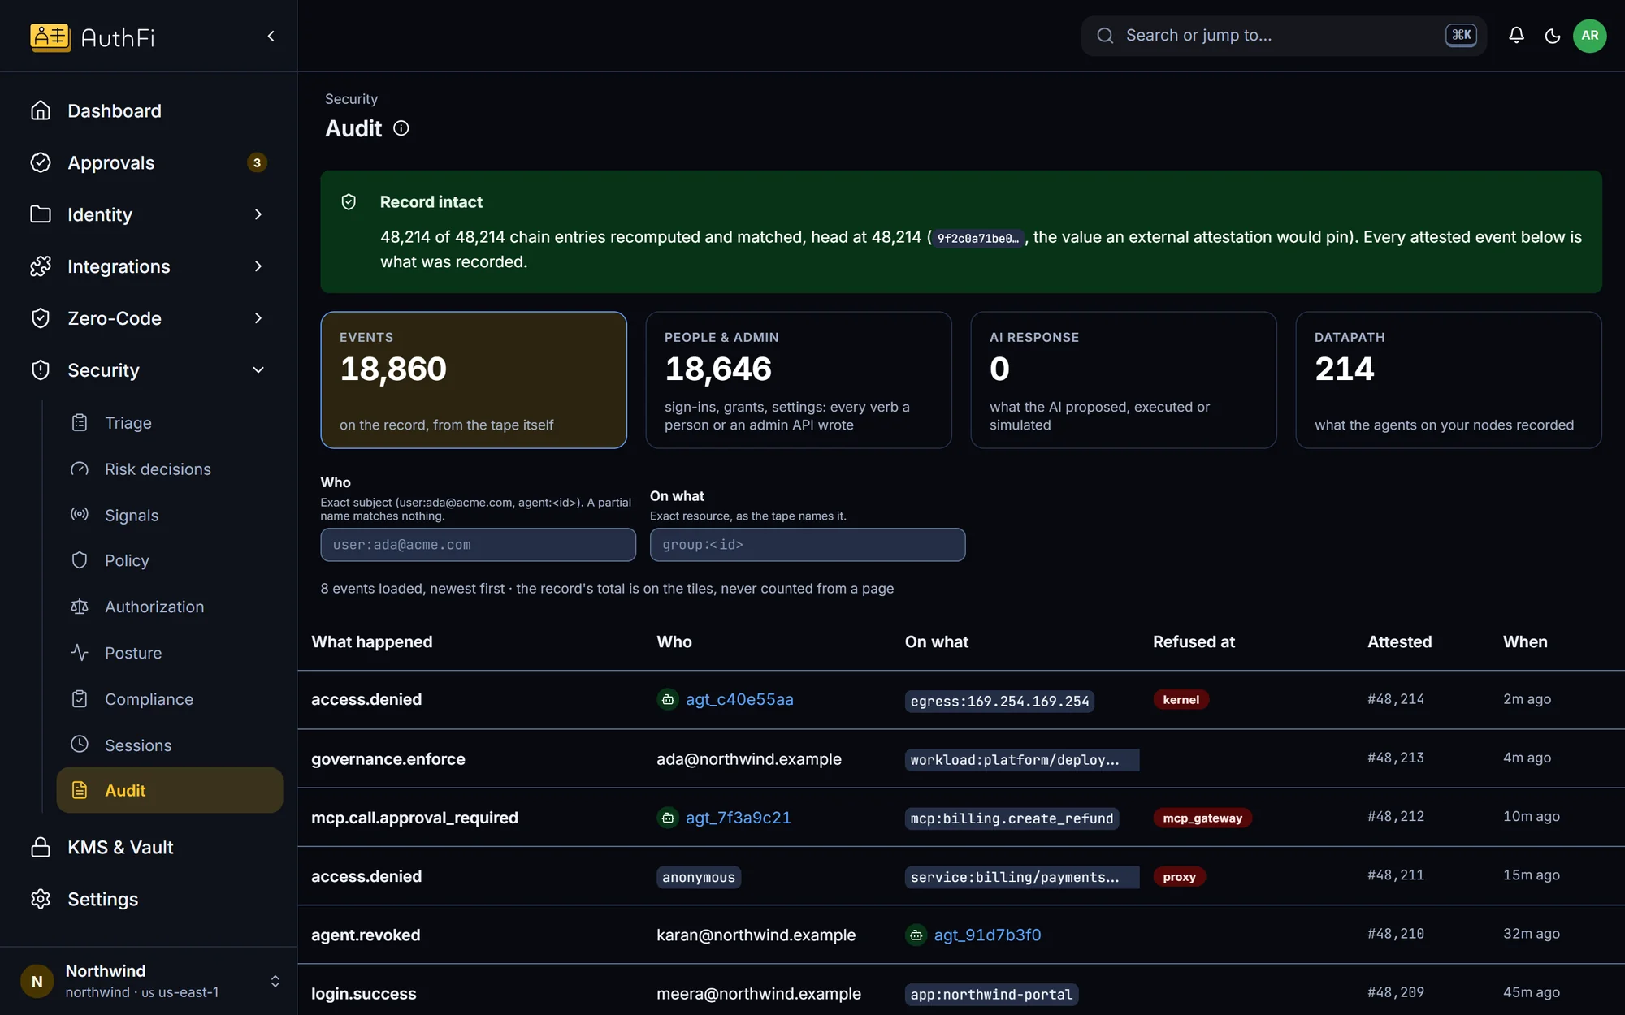Open agent agt_7f3a9c21 link
The height and width of the screenshot is (1015, 1625).
[739, 818]
